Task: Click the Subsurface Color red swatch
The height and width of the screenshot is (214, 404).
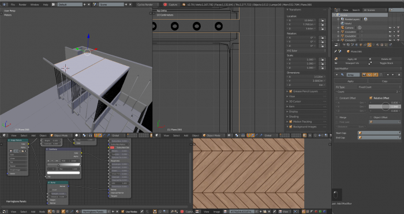Action: pos(112,148)
